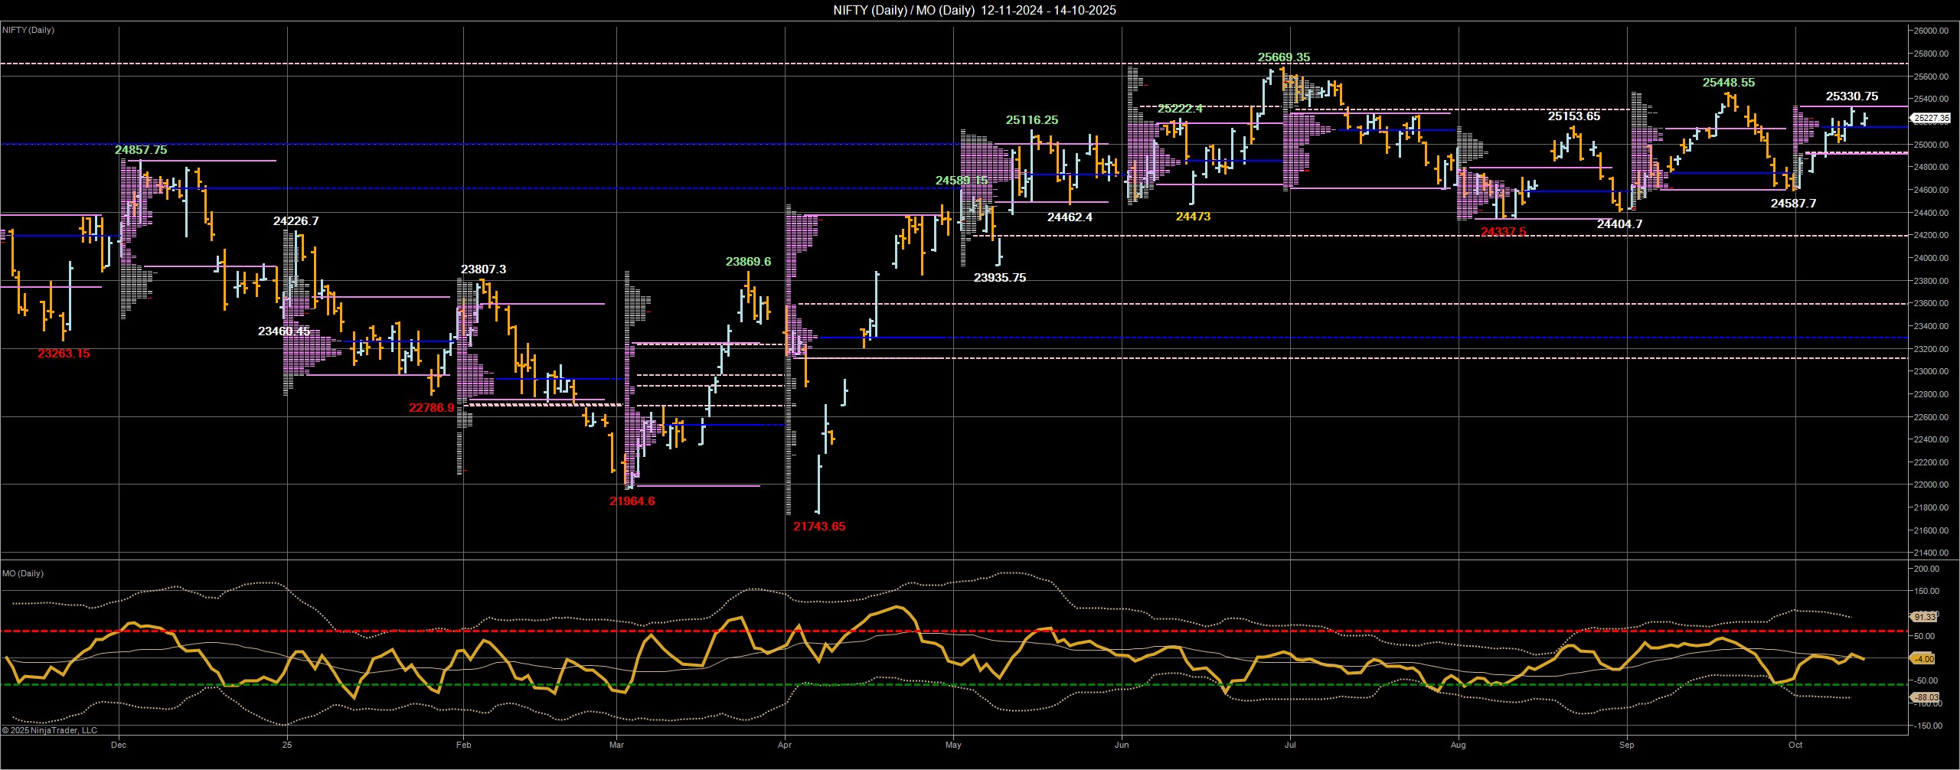Click the Jul marker on time axis
Image resolution: width=1960 pixels, height=770 pixels.
coord(1290,745)
